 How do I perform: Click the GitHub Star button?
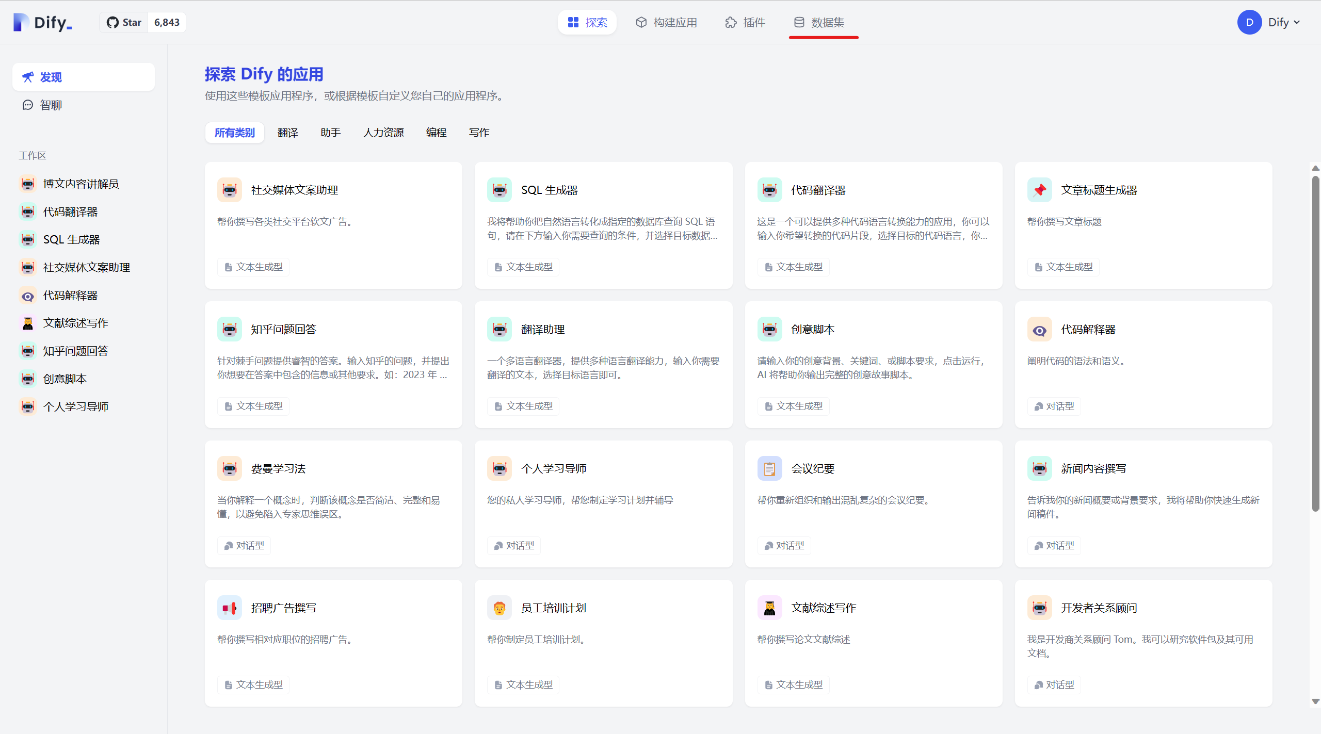[124, 22]
